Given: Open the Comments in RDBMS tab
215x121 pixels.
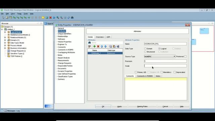Looking at the screenshot, I should click(x=145, y=76).
